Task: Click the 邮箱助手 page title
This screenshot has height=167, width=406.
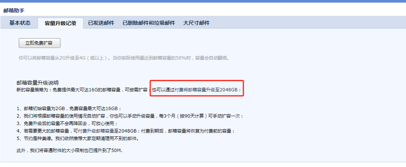Action: click(x=14, y=10)
